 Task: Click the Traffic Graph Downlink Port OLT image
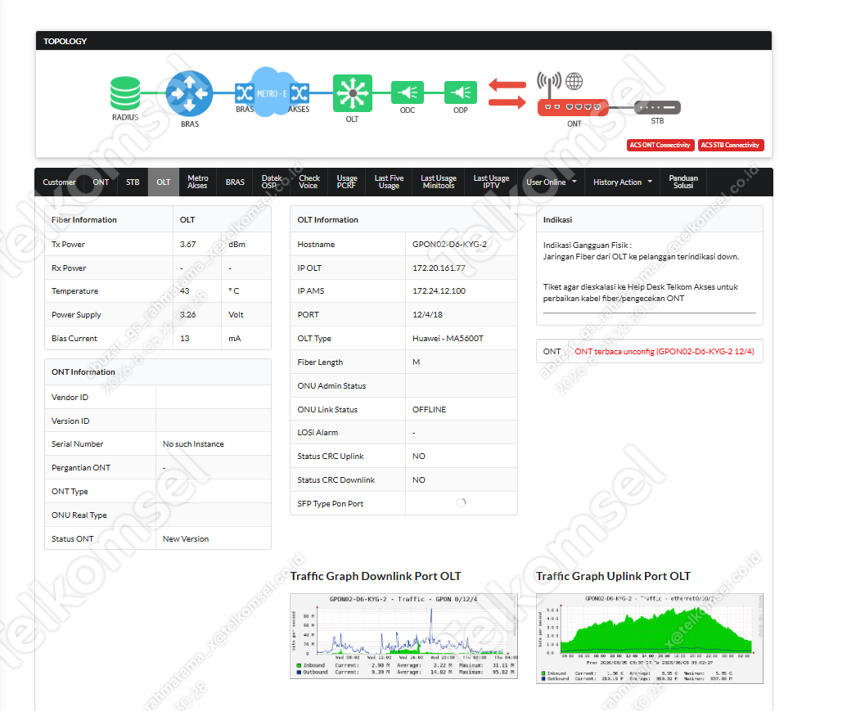[x=403, y=636]
